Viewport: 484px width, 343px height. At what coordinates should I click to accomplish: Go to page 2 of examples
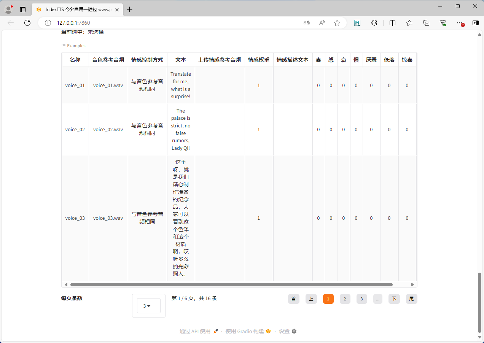pyautogui.click(x=345, y=299)
